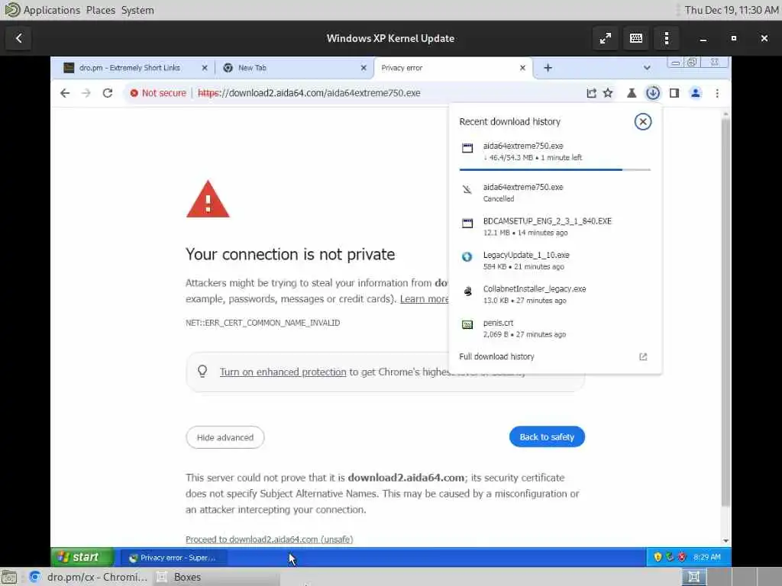This screenshot has height=586, width=782.
Task: Click downloading aida64extreme750.exe entry
Action: click(555, 152)
